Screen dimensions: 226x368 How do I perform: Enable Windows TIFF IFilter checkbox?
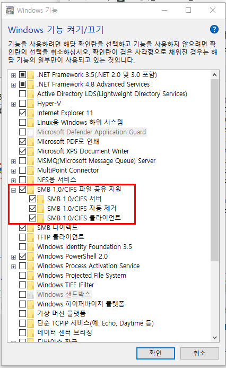[x=22, y=285]
